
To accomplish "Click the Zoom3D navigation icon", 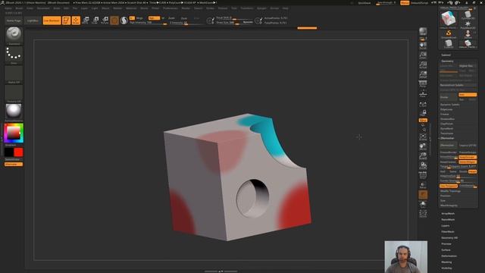I will (423, 156).
